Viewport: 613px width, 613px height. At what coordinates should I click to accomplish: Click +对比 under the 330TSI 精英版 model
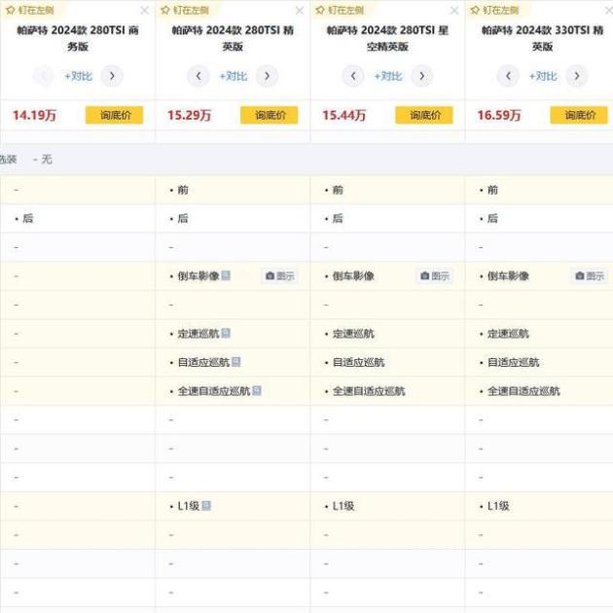coord(543,76)
